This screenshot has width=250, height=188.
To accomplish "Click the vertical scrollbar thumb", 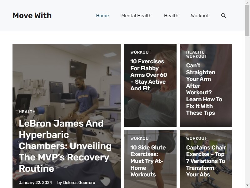I will pos(247,20).
